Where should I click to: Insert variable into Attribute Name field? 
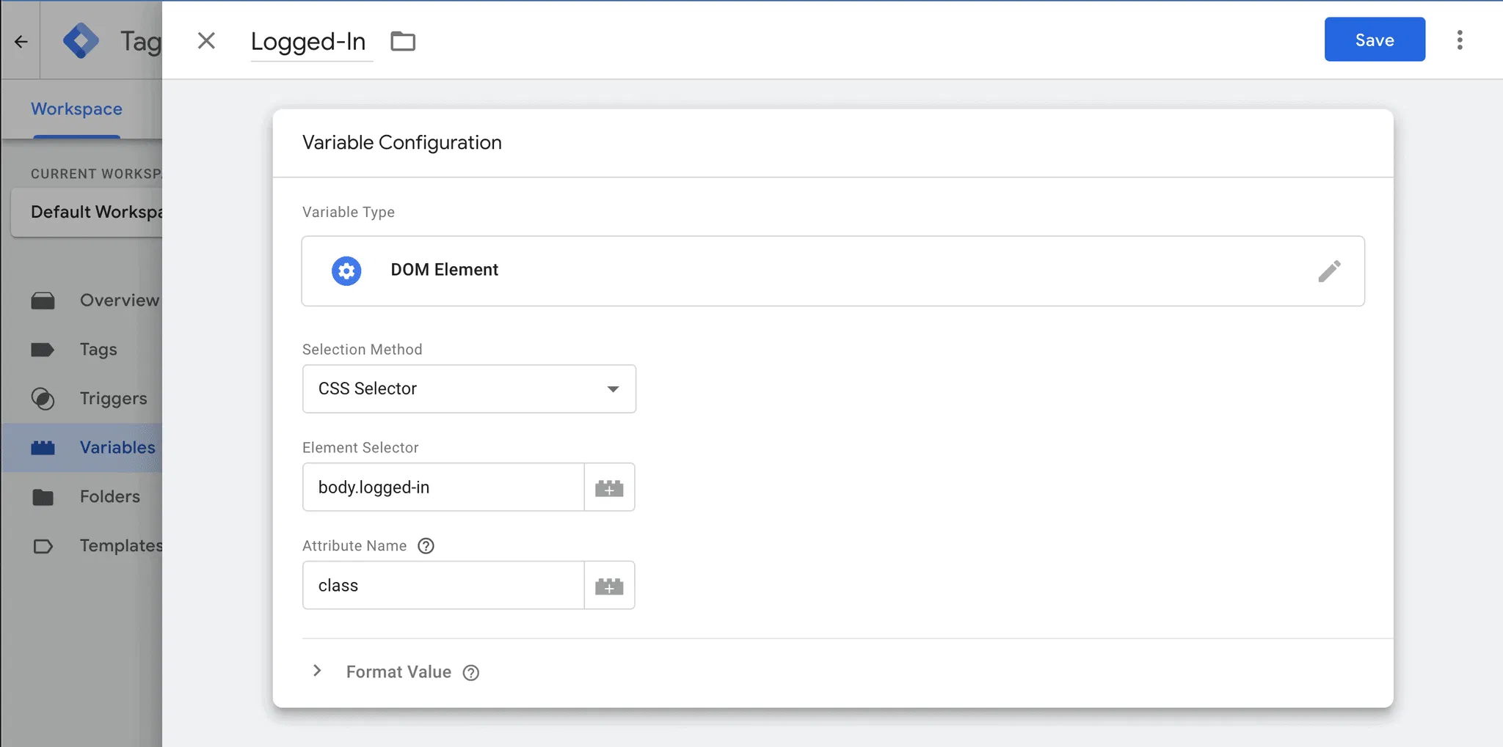[609, 586]
